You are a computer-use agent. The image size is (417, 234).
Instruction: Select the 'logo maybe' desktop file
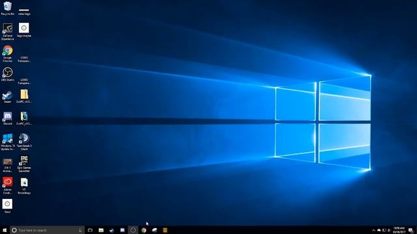click(24, 30)
